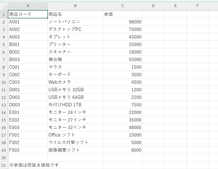Click the price 1500 for マウス
Viewport: 218px width, 169px height.
tap(122, 67)
